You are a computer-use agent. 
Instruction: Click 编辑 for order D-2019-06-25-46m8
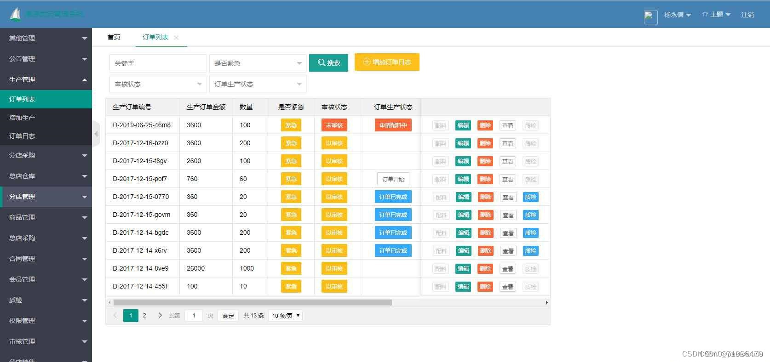(x=463, y=125)
